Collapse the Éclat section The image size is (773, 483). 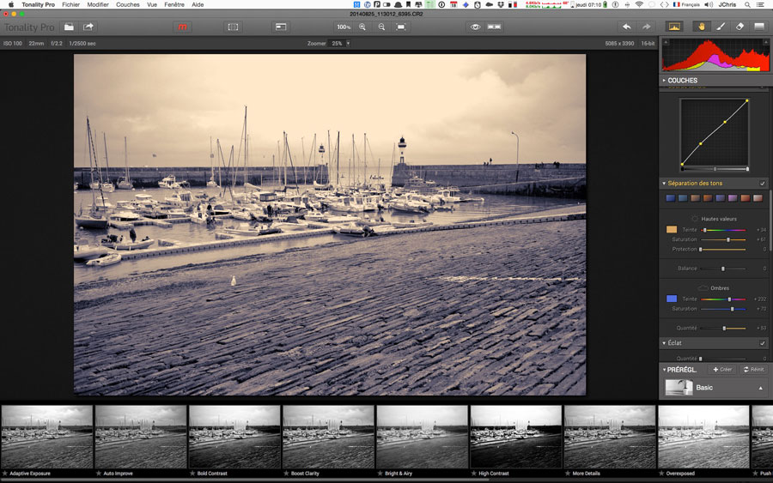[x=664, y=342]
